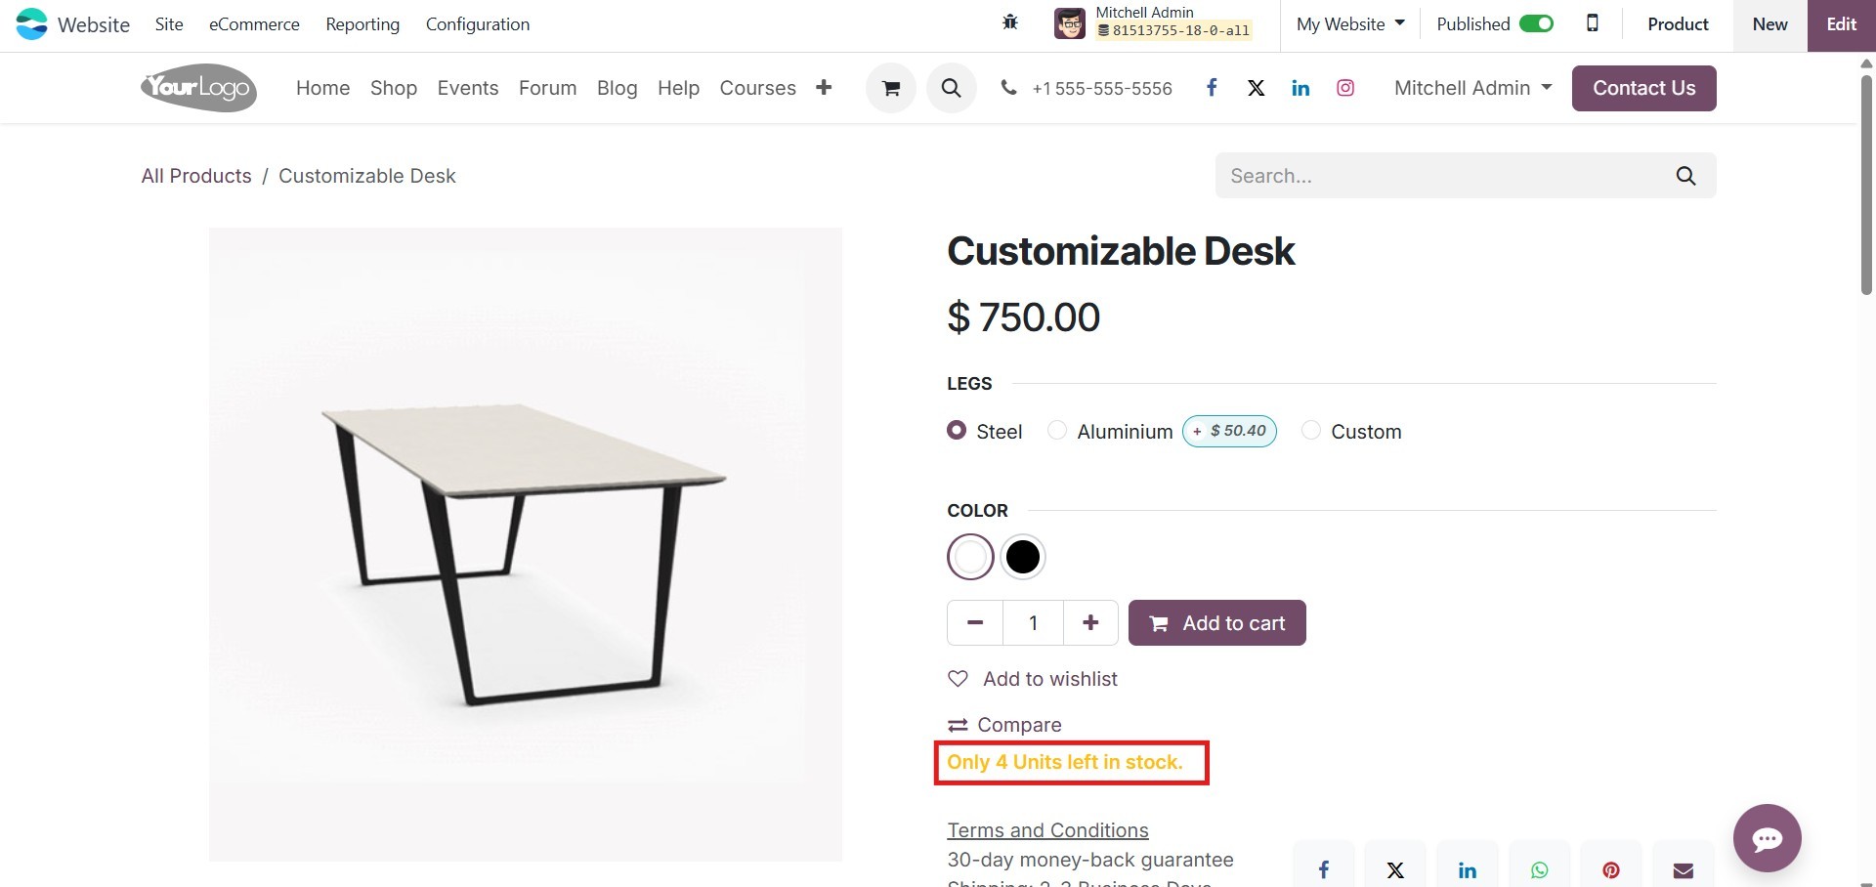Pick the black color swatch
Viewport: 1876px width, 887px height.
[1022, 556]
